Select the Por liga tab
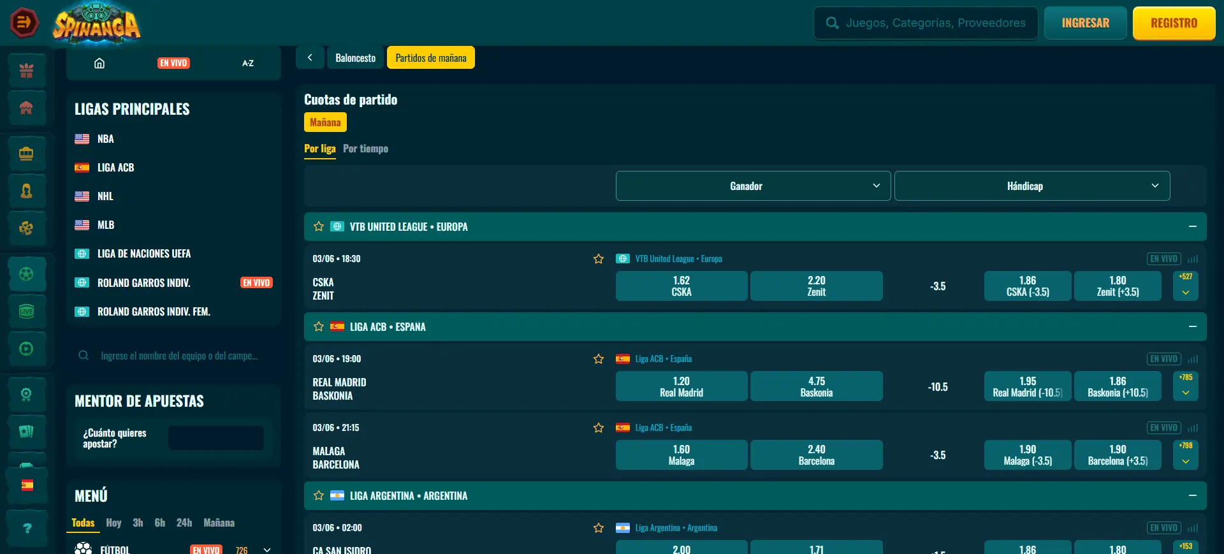The width and height of the screenshot is (1224, 554). point(319,149)
